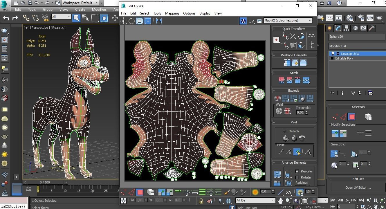Click the Sphere29 object name field
This screenshot has width=386, height=209.
coord(357,37)
